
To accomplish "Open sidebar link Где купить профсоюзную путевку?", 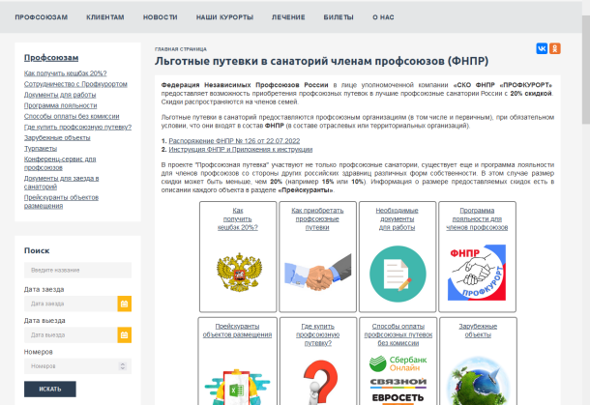I will click(78, 127).
